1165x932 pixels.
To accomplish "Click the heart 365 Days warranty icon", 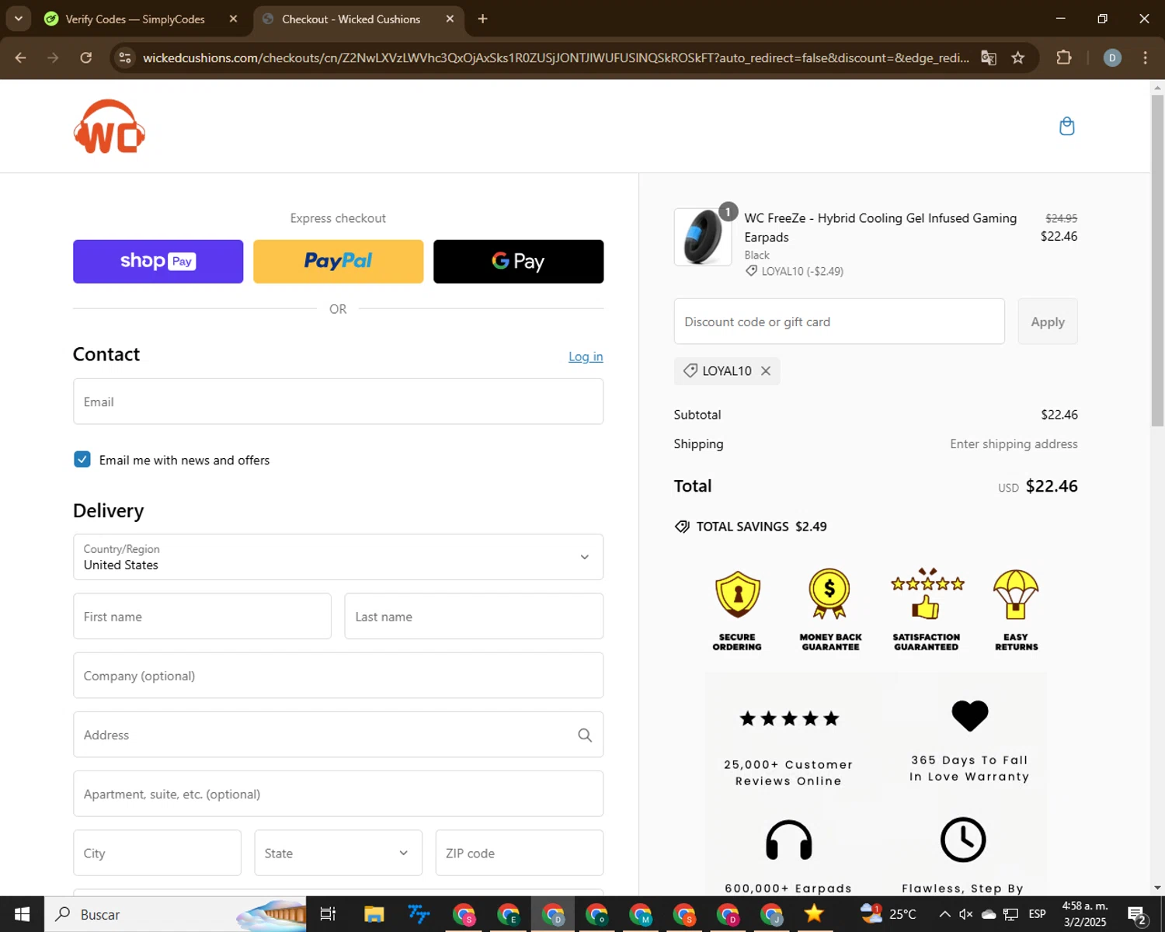I will pos(970,715).
